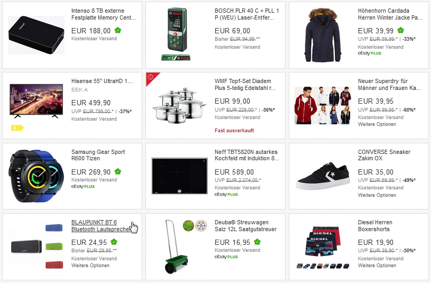Click the Samsung Gear Sport watch image

[36, 176]
